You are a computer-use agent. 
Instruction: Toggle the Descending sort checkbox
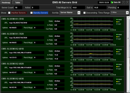84,13
